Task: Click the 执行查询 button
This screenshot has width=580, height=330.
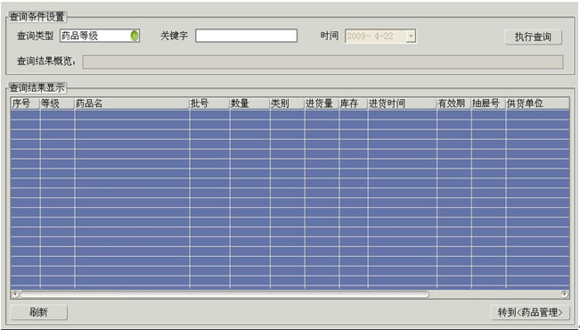Action: coord(533,37)
